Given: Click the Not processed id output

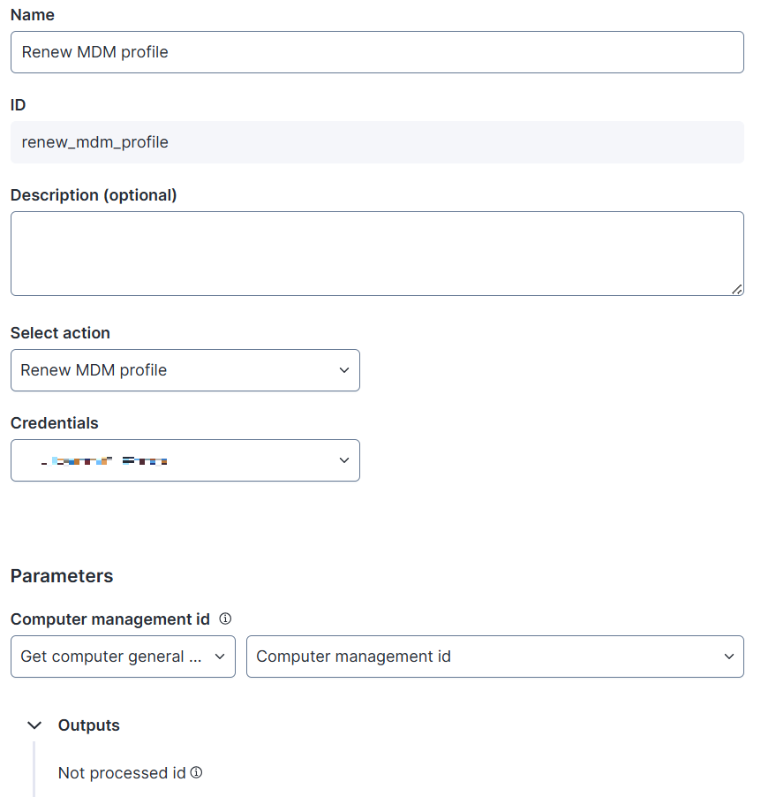Looking at the screenshot, I should tap(122, 773).
